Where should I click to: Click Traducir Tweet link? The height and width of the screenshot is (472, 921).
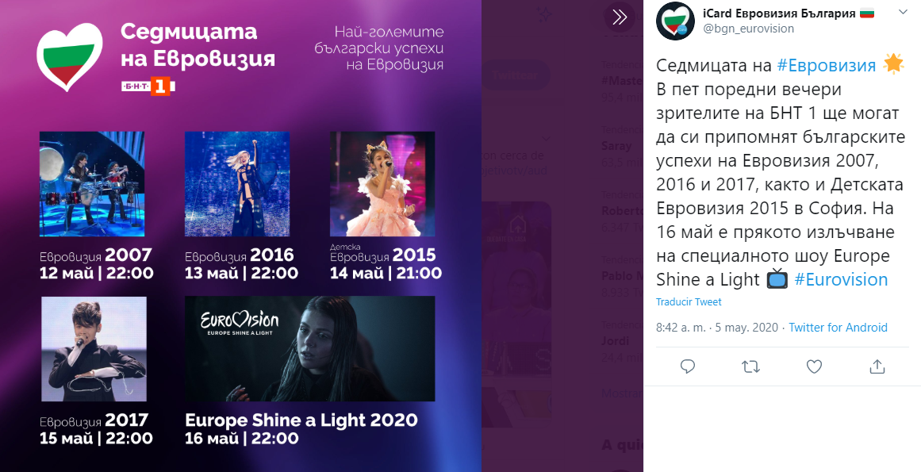point(689,301)
